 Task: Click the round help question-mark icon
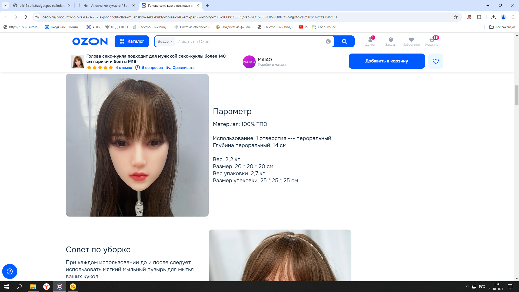coord(10,271)
